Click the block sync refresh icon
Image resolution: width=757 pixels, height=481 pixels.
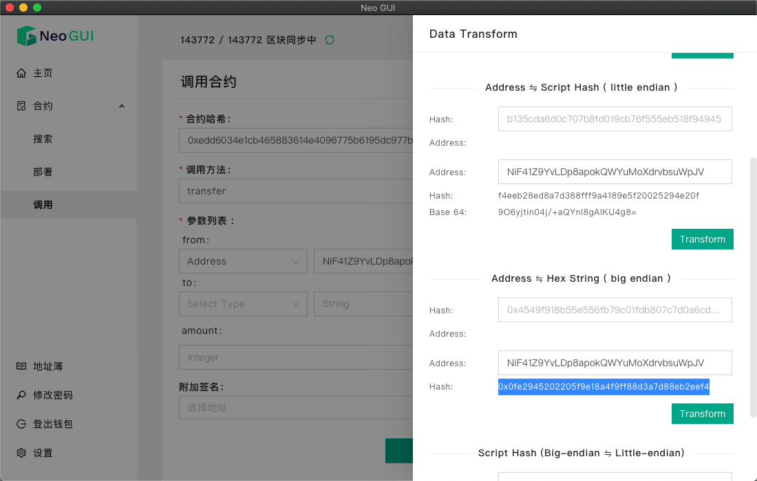coord(330,40)
